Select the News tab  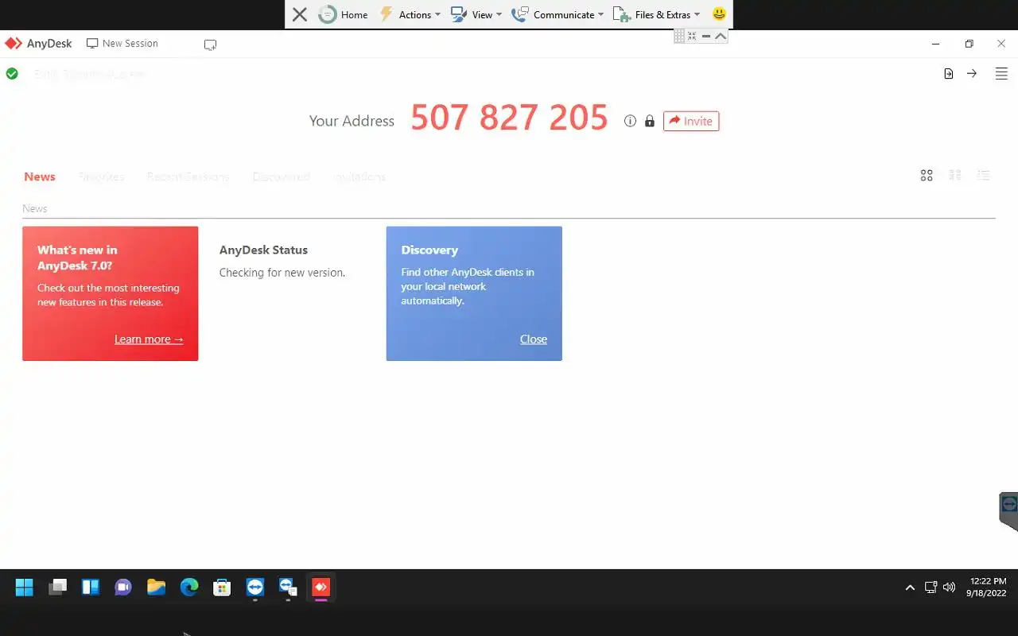(x=40, y=176)
